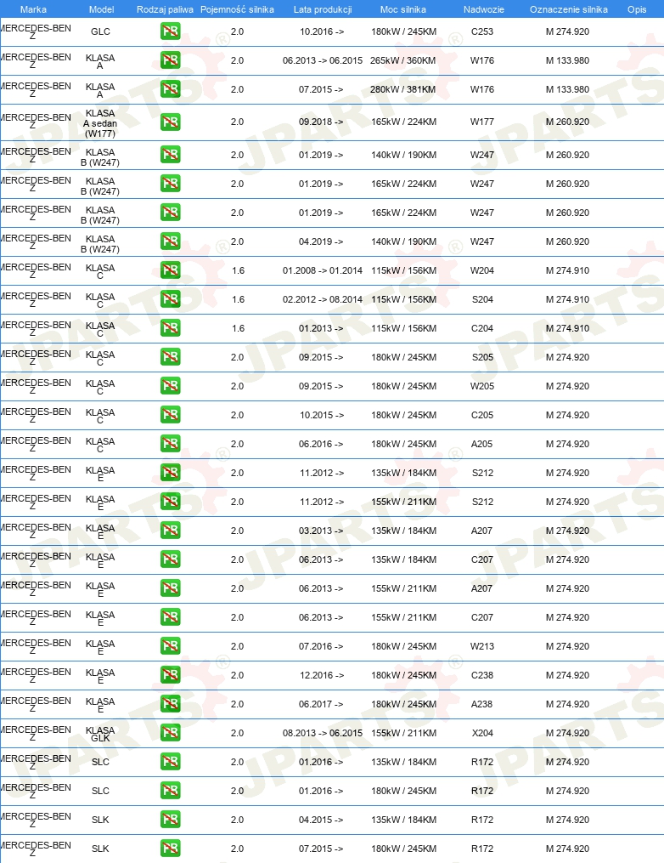Click the fuel icon in the C205 row
The height and width of the screenshot is (863, 664).
(x=171, y=414)
